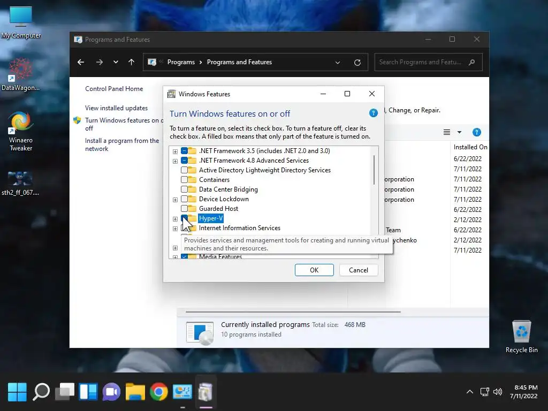Toggle .NET Framework 4.8 Advanced Services checkbox

184,161
